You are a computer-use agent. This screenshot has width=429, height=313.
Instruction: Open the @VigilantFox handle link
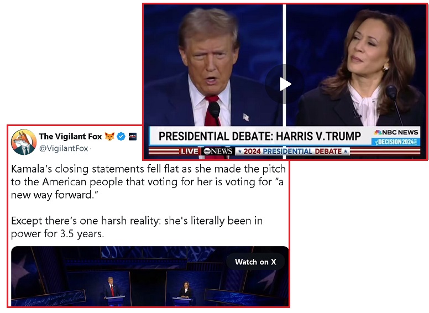tap(64, 148)
